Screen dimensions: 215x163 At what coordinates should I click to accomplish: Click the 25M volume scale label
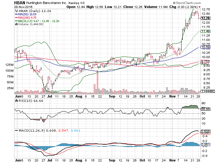(x=10, y=88)
